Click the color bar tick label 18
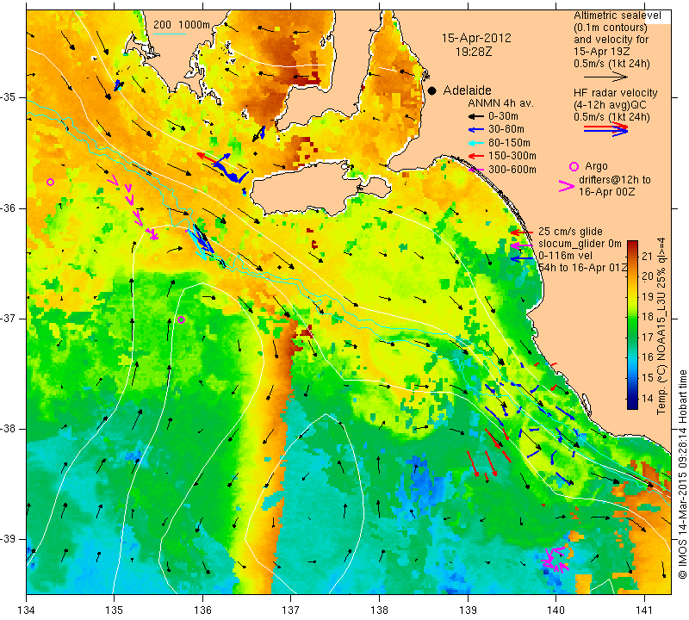Image resolution: width=689 pixels, height=620 pixels. point(648,317)
